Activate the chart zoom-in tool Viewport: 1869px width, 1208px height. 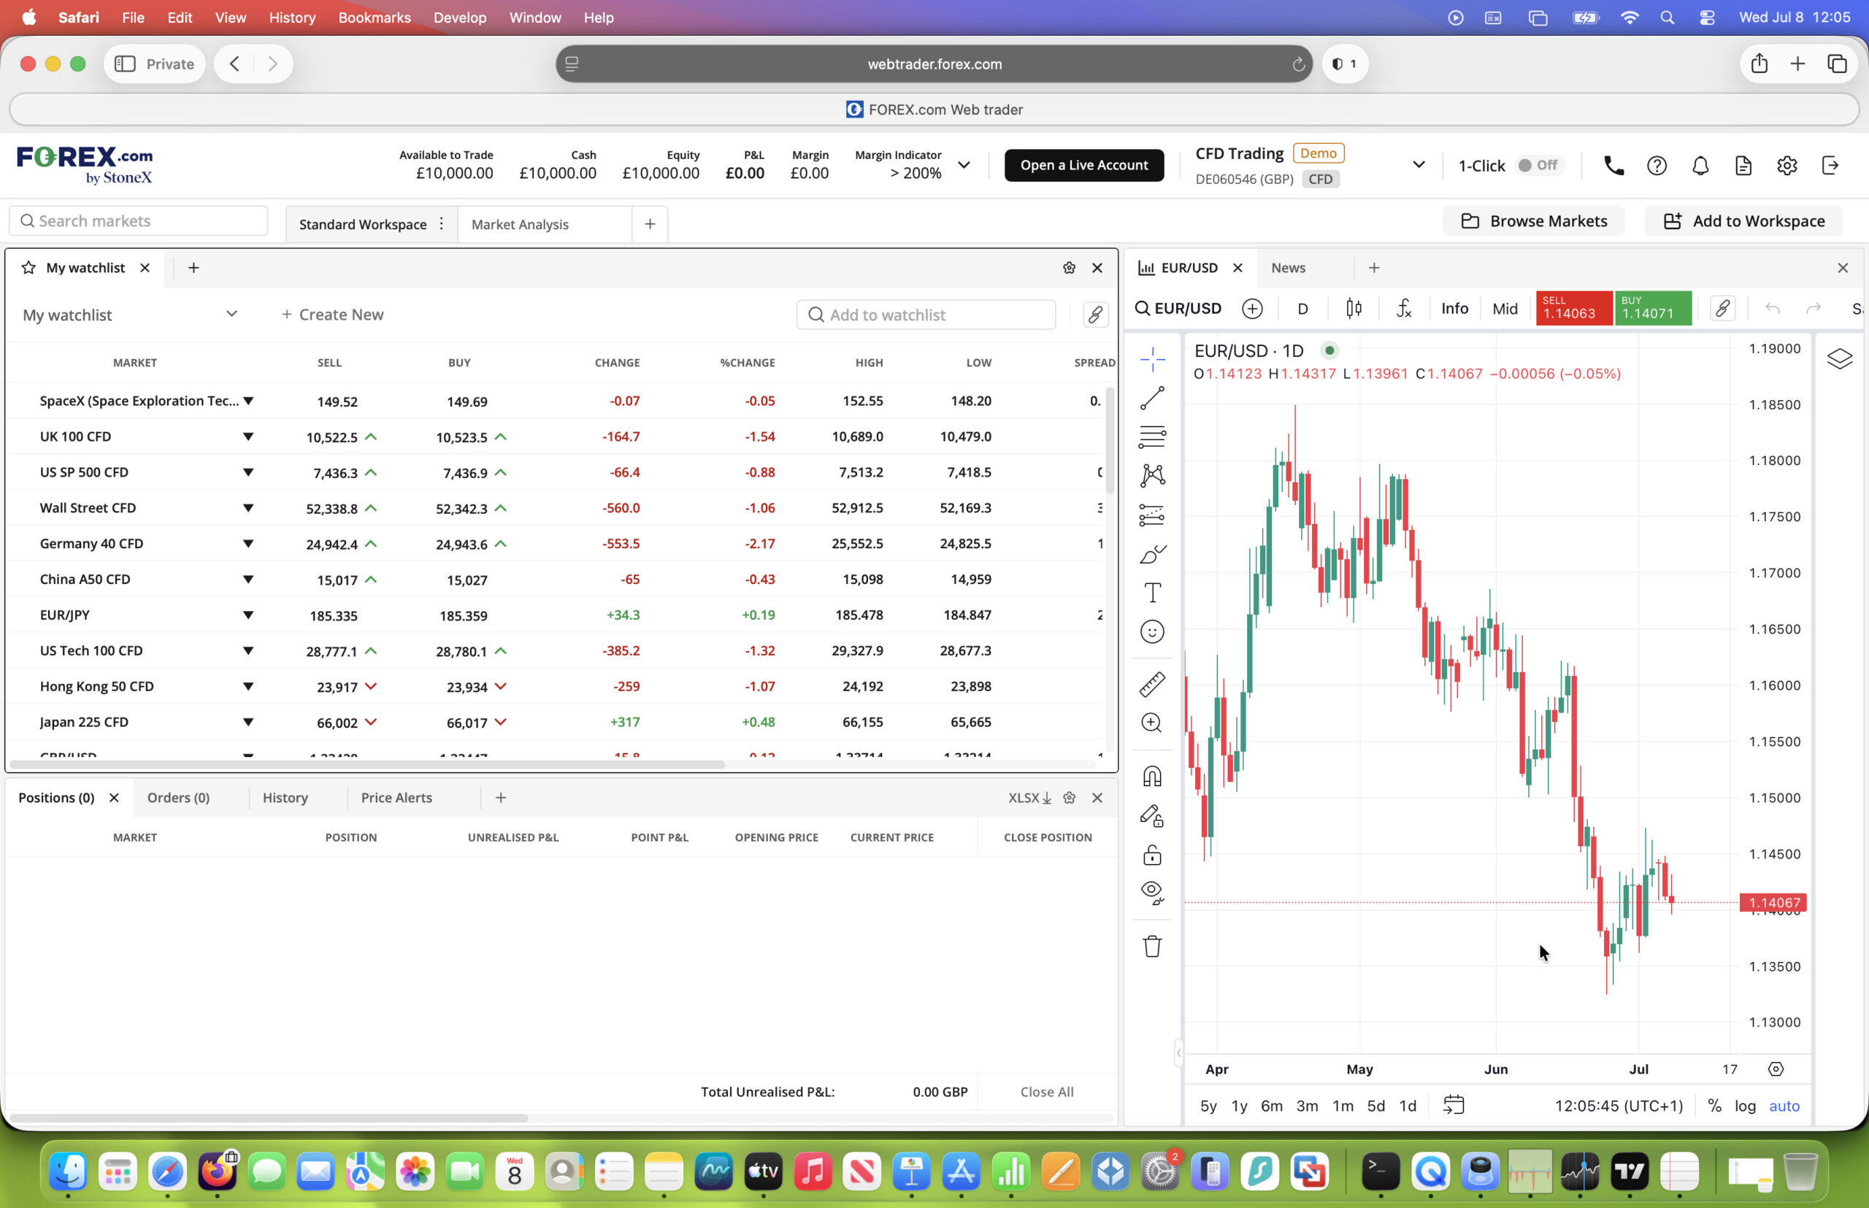(x=1152, y=723)
